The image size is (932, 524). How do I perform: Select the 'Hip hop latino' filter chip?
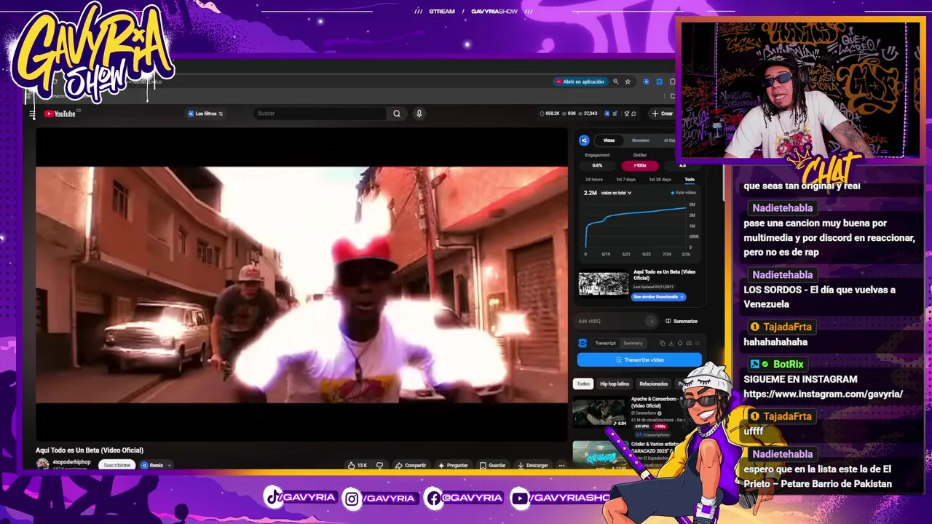(x=615, y=384)
